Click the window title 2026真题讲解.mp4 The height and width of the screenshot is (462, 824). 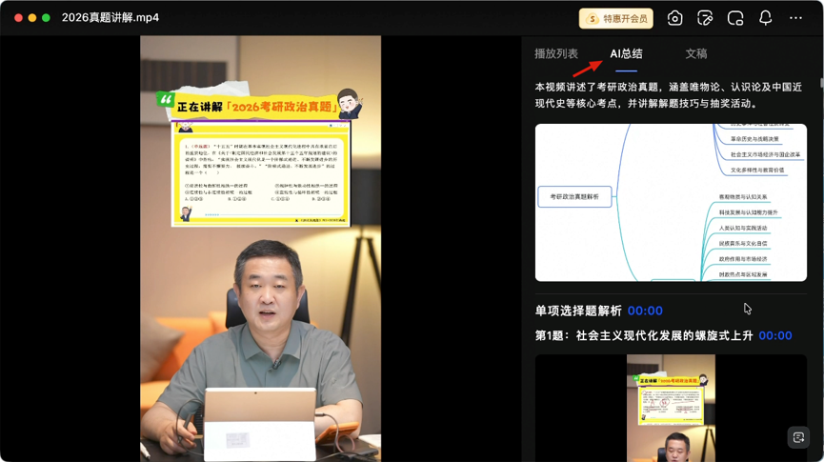pos(111,17)
